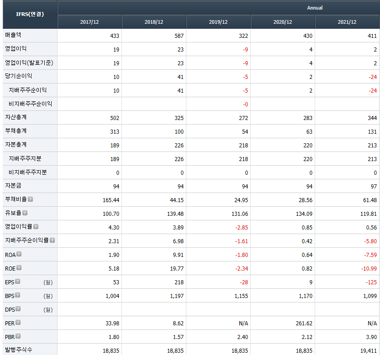Click PER value 261.62
380x355 pixels.
click(x=304, y=323)
